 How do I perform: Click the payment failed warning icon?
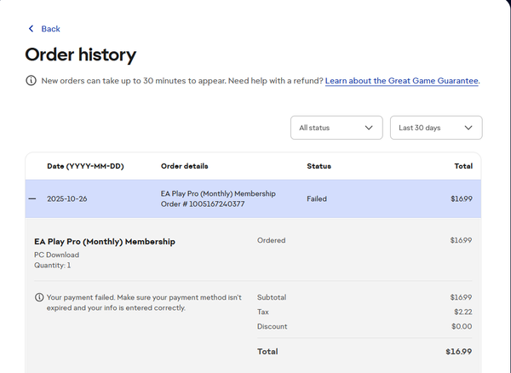point(39,297)
